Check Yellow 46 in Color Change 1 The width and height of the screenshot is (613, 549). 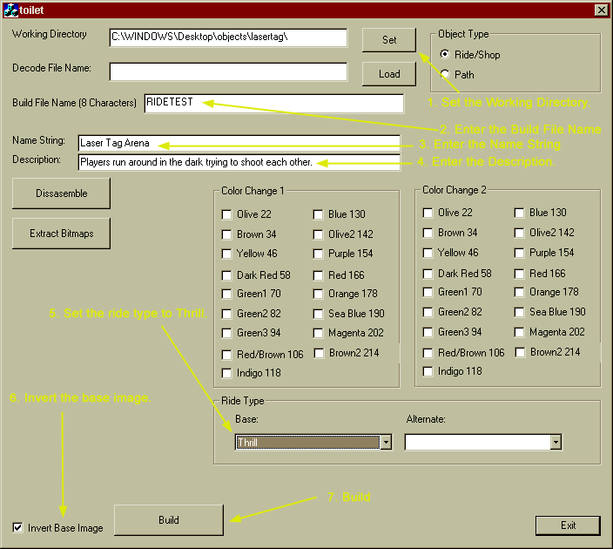click(x=226, y=254)
